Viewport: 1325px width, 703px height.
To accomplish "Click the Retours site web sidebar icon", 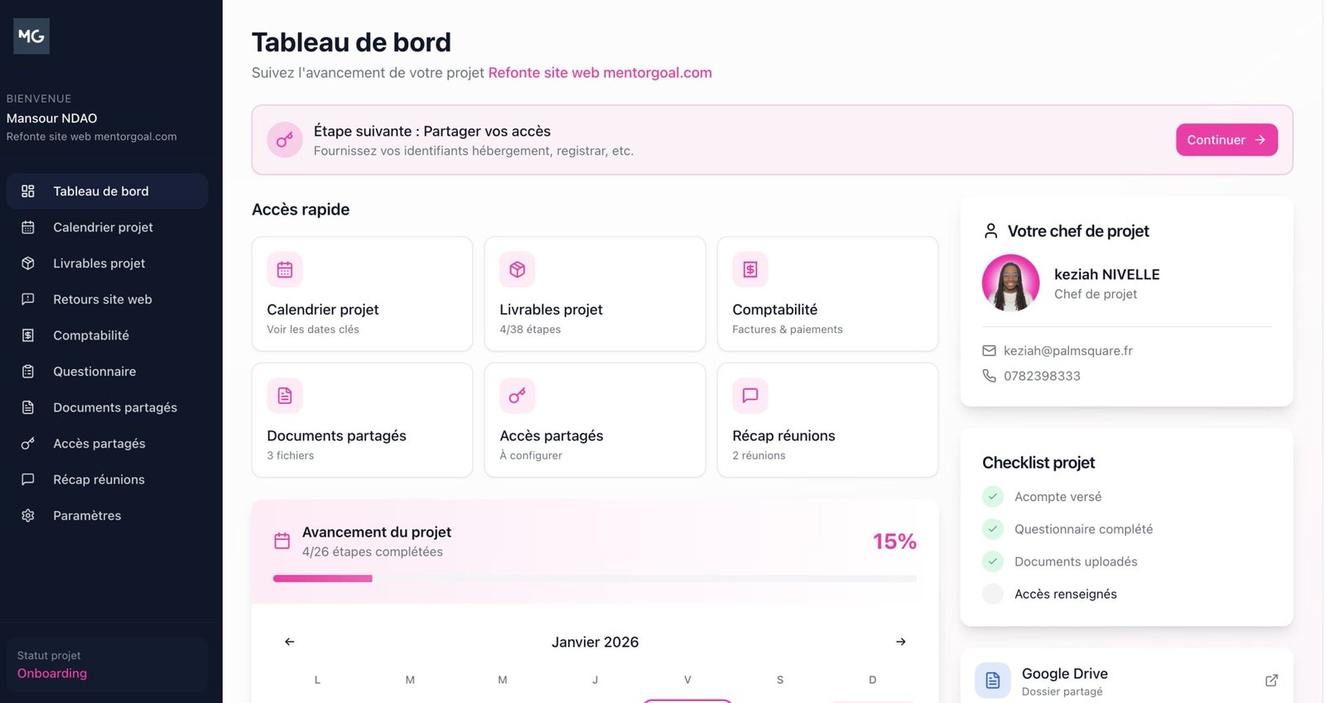I will click(28, 299).
